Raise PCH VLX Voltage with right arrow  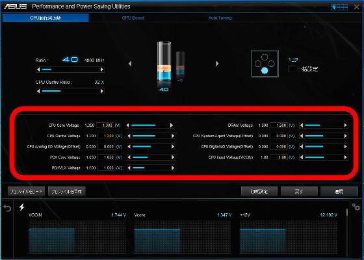pos(173,168)
